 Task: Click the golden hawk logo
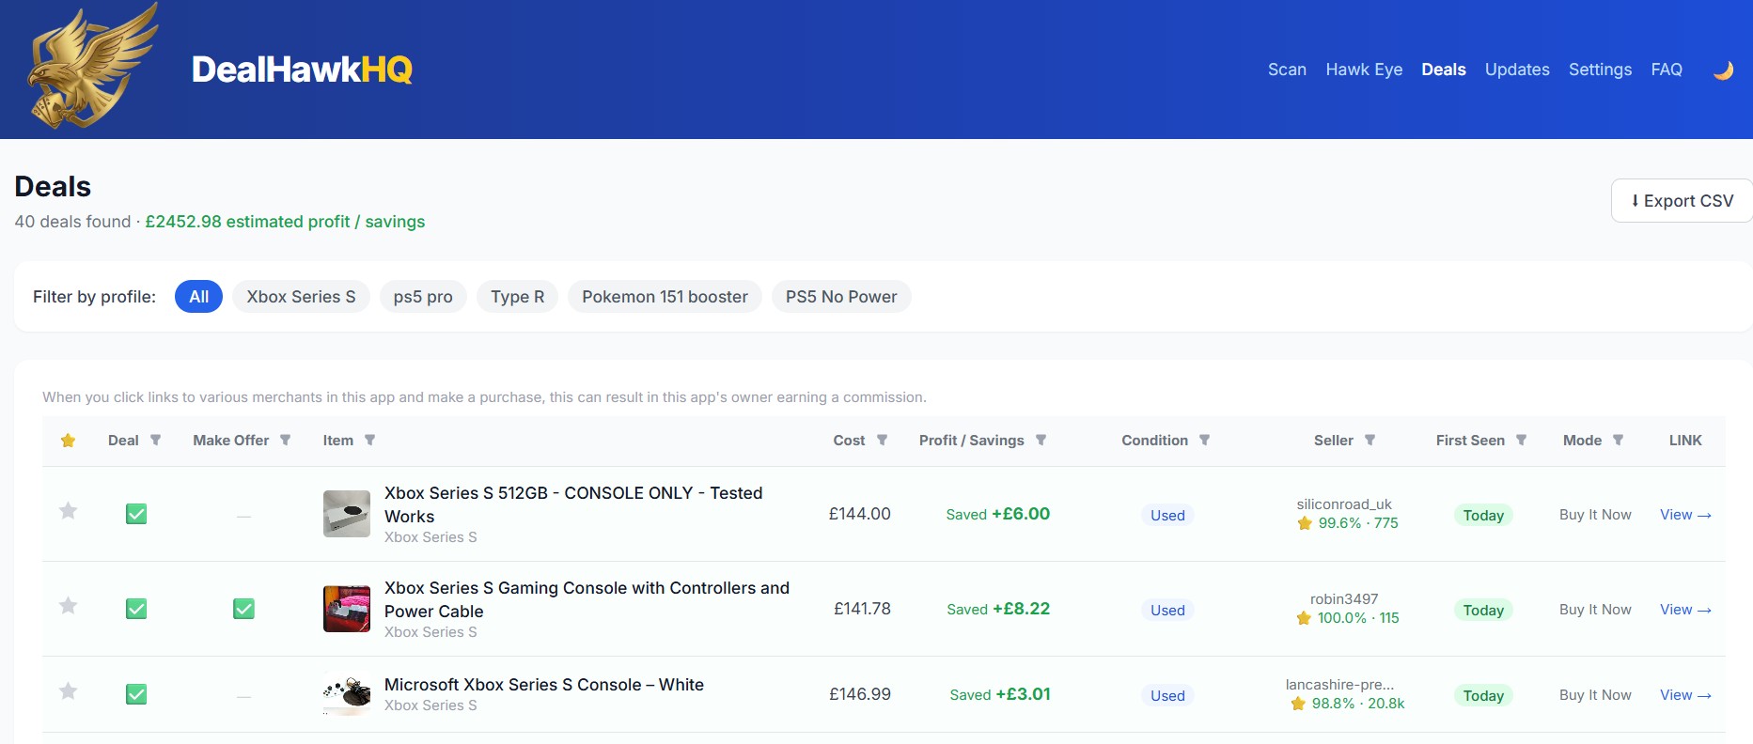point(92,68)
